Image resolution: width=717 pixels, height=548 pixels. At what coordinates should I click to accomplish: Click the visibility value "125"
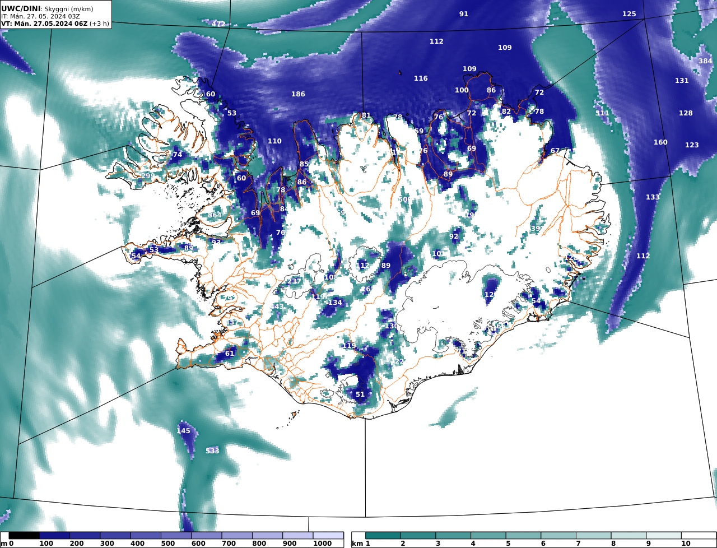(629, 14)
